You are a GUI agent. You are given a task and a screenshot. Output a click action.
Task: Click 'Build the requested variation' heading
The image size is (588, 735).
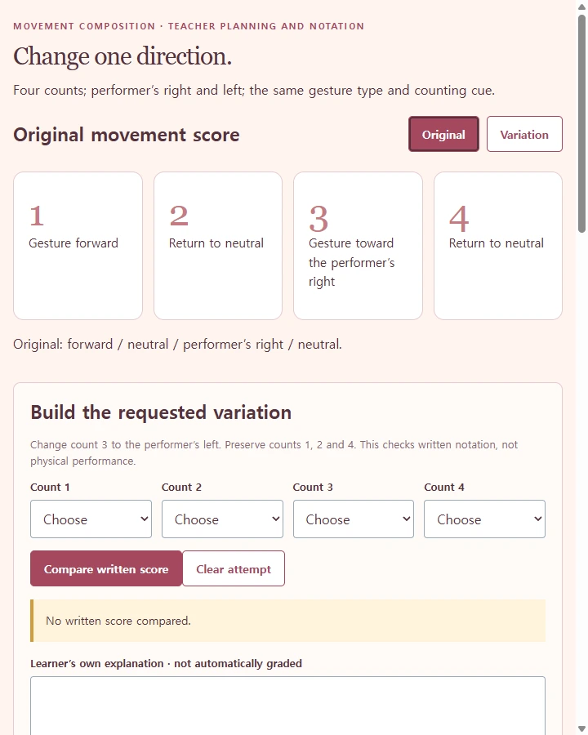[161, 412]
